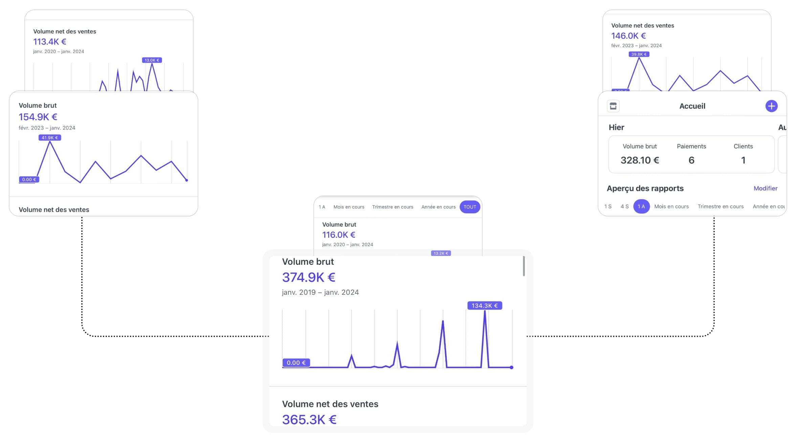Click the 134.3K € peak label
This screenshot has width=796, height=439.
click(x=484, y=306)
